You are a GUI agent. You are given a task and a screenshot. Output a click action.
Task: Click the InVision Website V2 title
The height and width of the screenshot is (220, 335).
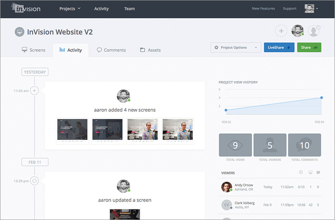(x=60, y=32)
